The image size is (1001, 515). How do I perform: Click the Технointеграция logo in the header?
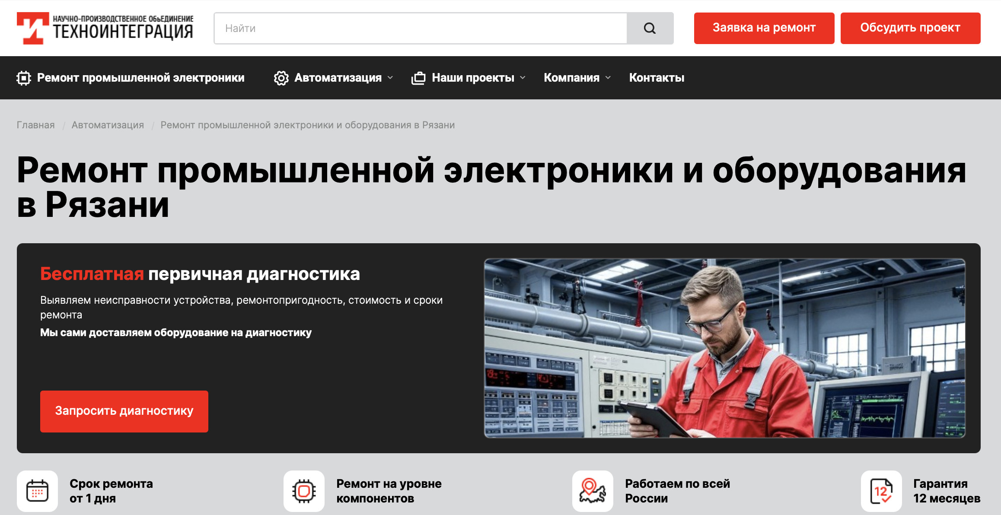(105, 28)
